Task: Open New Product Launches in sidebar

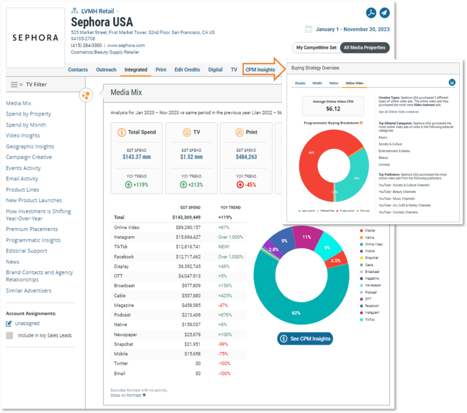Action: point(34,200)
